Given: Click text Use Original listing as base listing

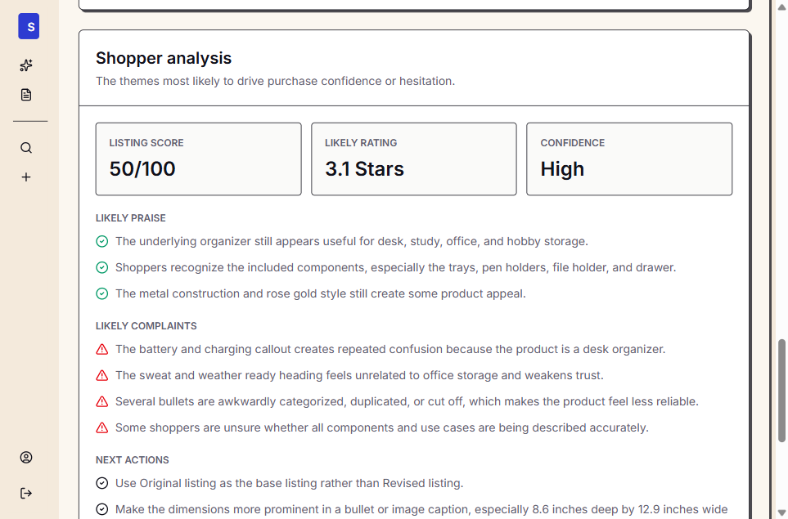Looking at the screenshot, I should tap(290, 483).
